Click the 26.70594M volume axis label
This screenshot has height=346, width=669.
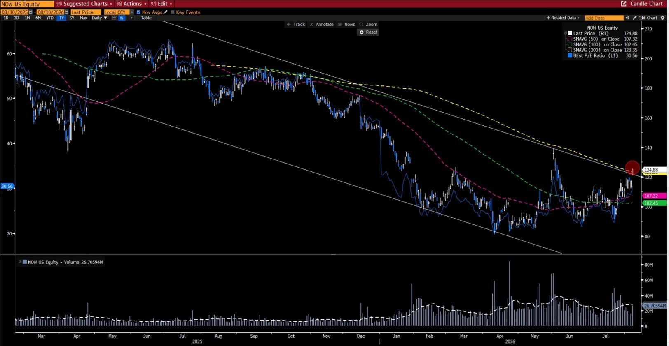tap(655, 306)
